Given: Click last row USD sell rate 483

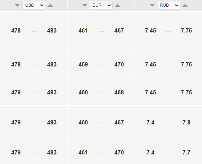Looking at the screenshot, I should coord(52,153).
